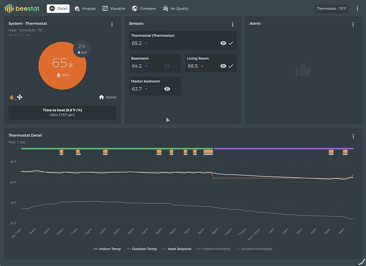Viewport: 366px width, 266px height.
Task: Click the Home house icon
Action: [102, 97]
